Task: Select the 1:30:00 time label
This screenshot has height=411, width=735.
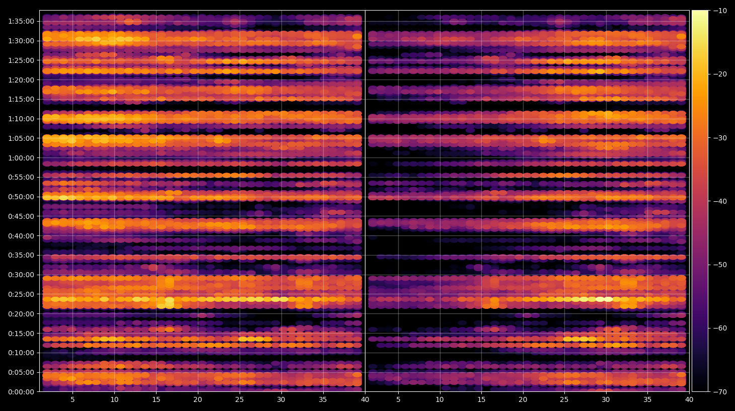Action: click(21, 41)
